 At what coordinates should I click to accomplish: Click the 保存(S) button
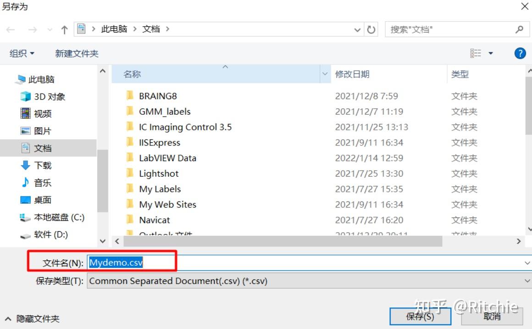tap(420, 317)
